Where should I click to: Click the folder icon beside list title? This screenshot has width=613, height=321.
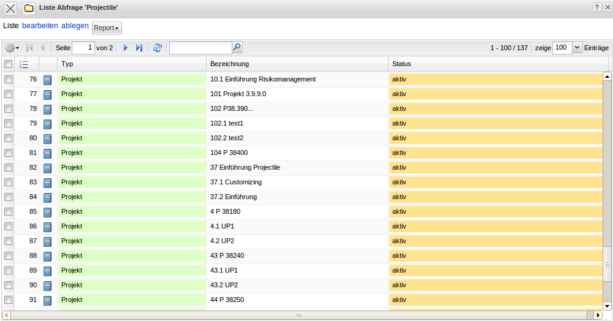29,8
